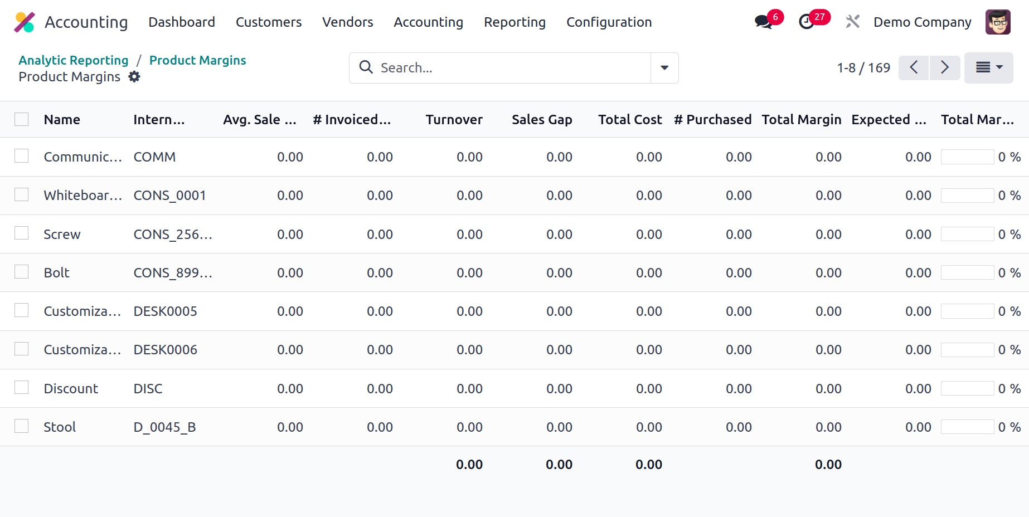Open the list view switcher dropdown
Image resolution: width=1029 pixels, height=517 pixels.
(988, 68)
